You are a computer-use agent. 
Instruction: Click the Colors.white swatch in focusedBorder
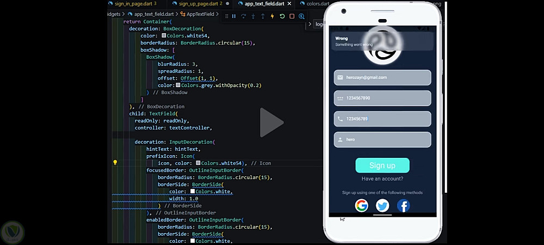(193, 191)
